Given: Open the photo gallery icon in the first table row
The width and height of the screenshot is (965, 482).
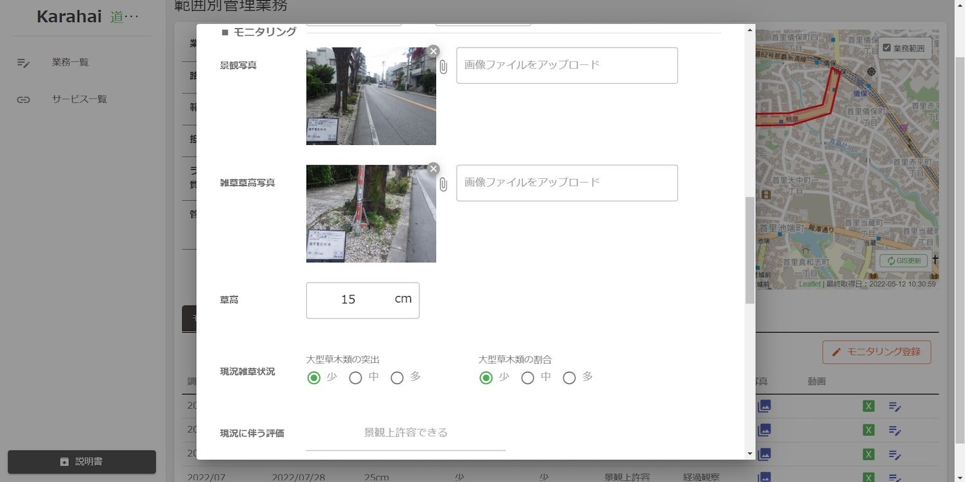Looking at the screenshot, I should (764, 406).
